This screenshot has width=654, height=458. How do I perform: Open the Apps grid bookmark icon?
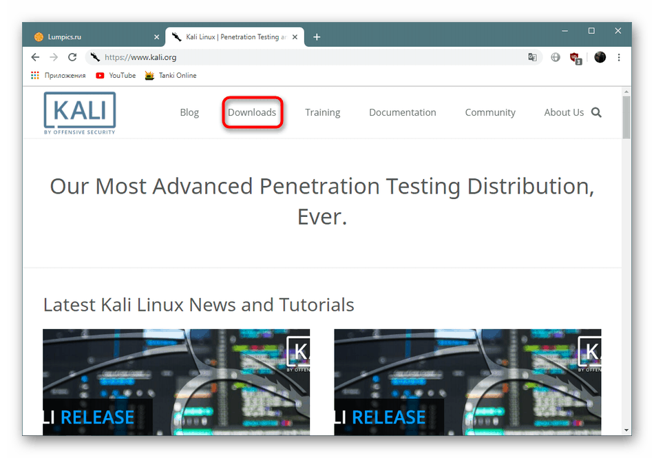coord(35,75)
